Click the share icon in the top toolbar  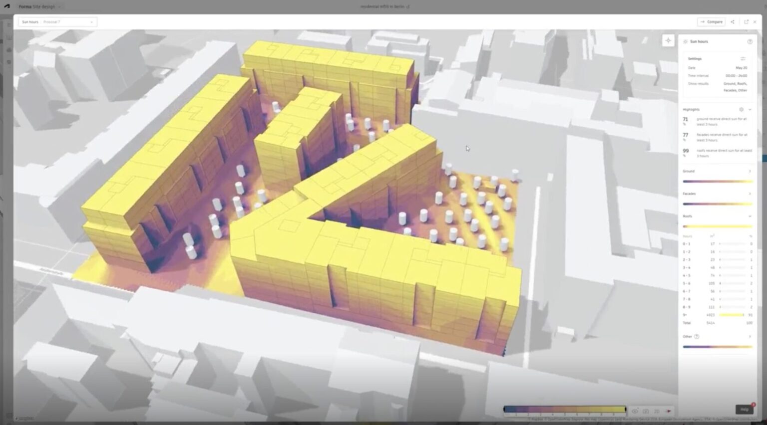(x=732, y=21)
